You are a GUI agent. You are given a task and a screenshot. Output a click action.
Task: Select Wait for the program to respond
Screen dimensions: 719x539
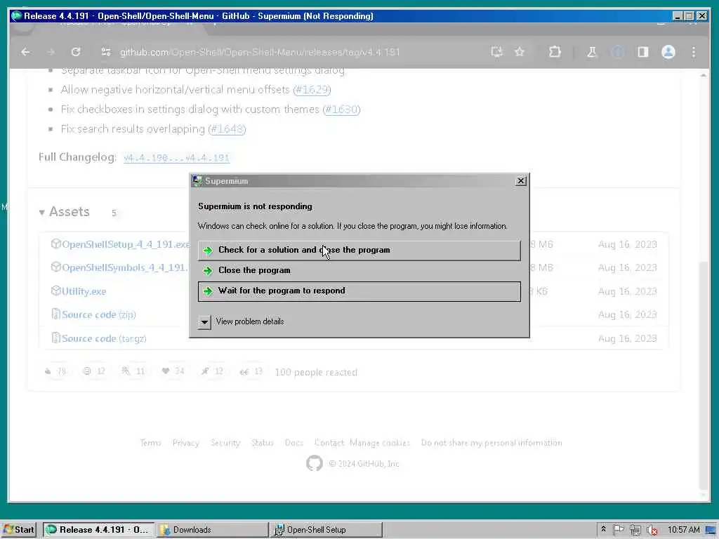359,291
